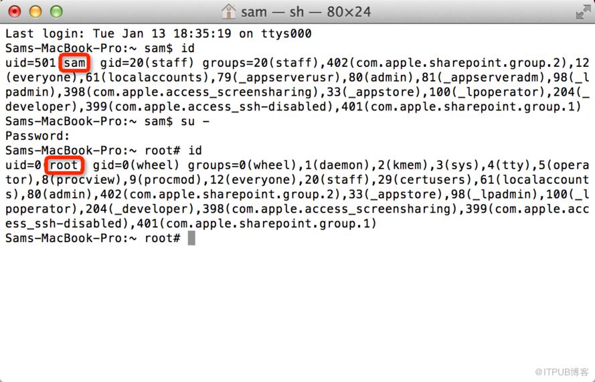Click the gray terminal cursor block
The width and height of the screenshot is (595, 382).
tap(191, 238)
